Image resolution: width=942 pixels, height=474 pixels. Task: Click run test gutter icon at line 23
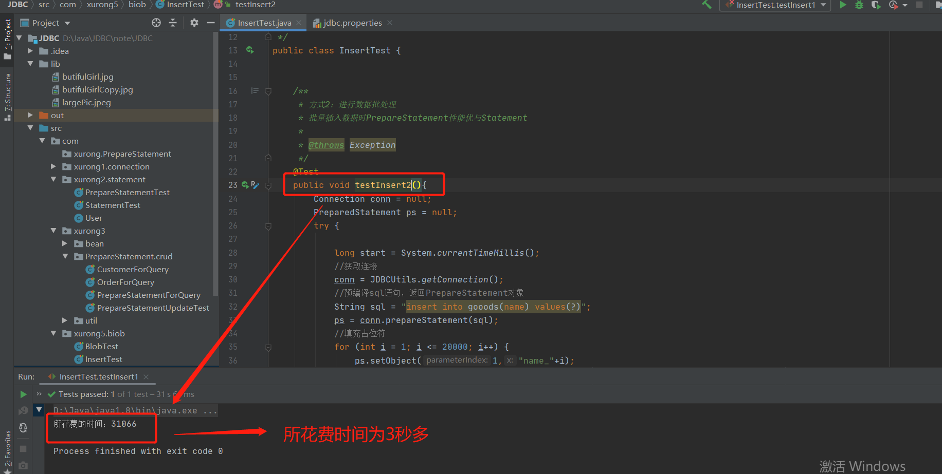[245, 185]
